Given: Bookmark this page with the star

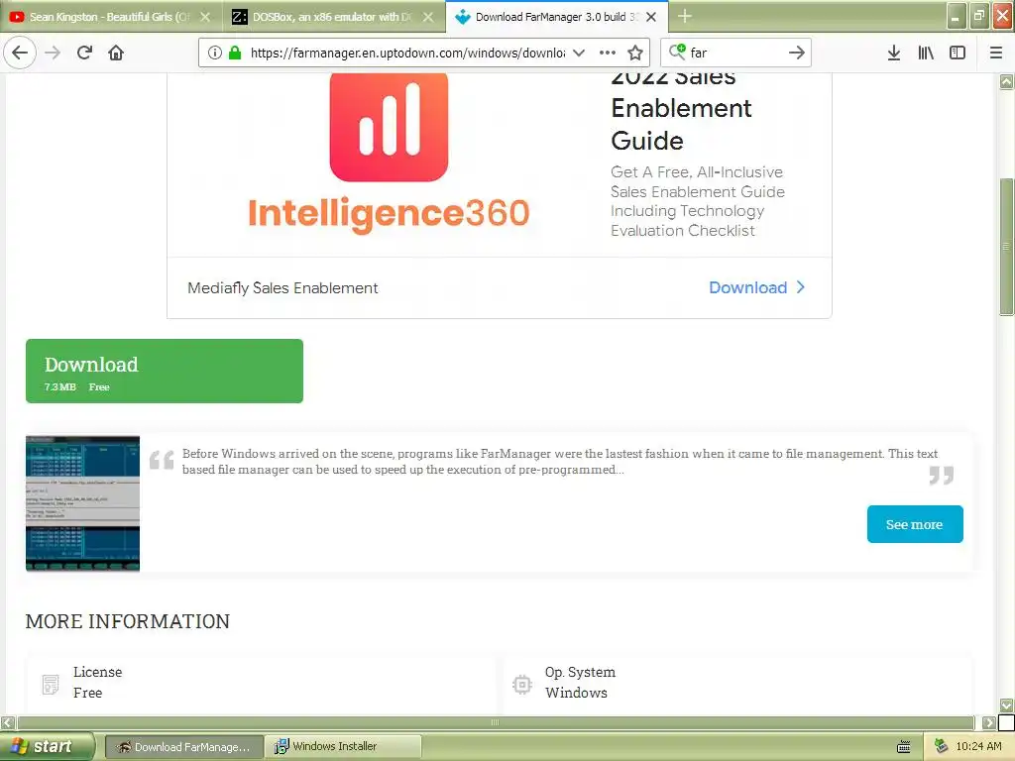Looking at the screenshot, I should [x=635, y=53].
